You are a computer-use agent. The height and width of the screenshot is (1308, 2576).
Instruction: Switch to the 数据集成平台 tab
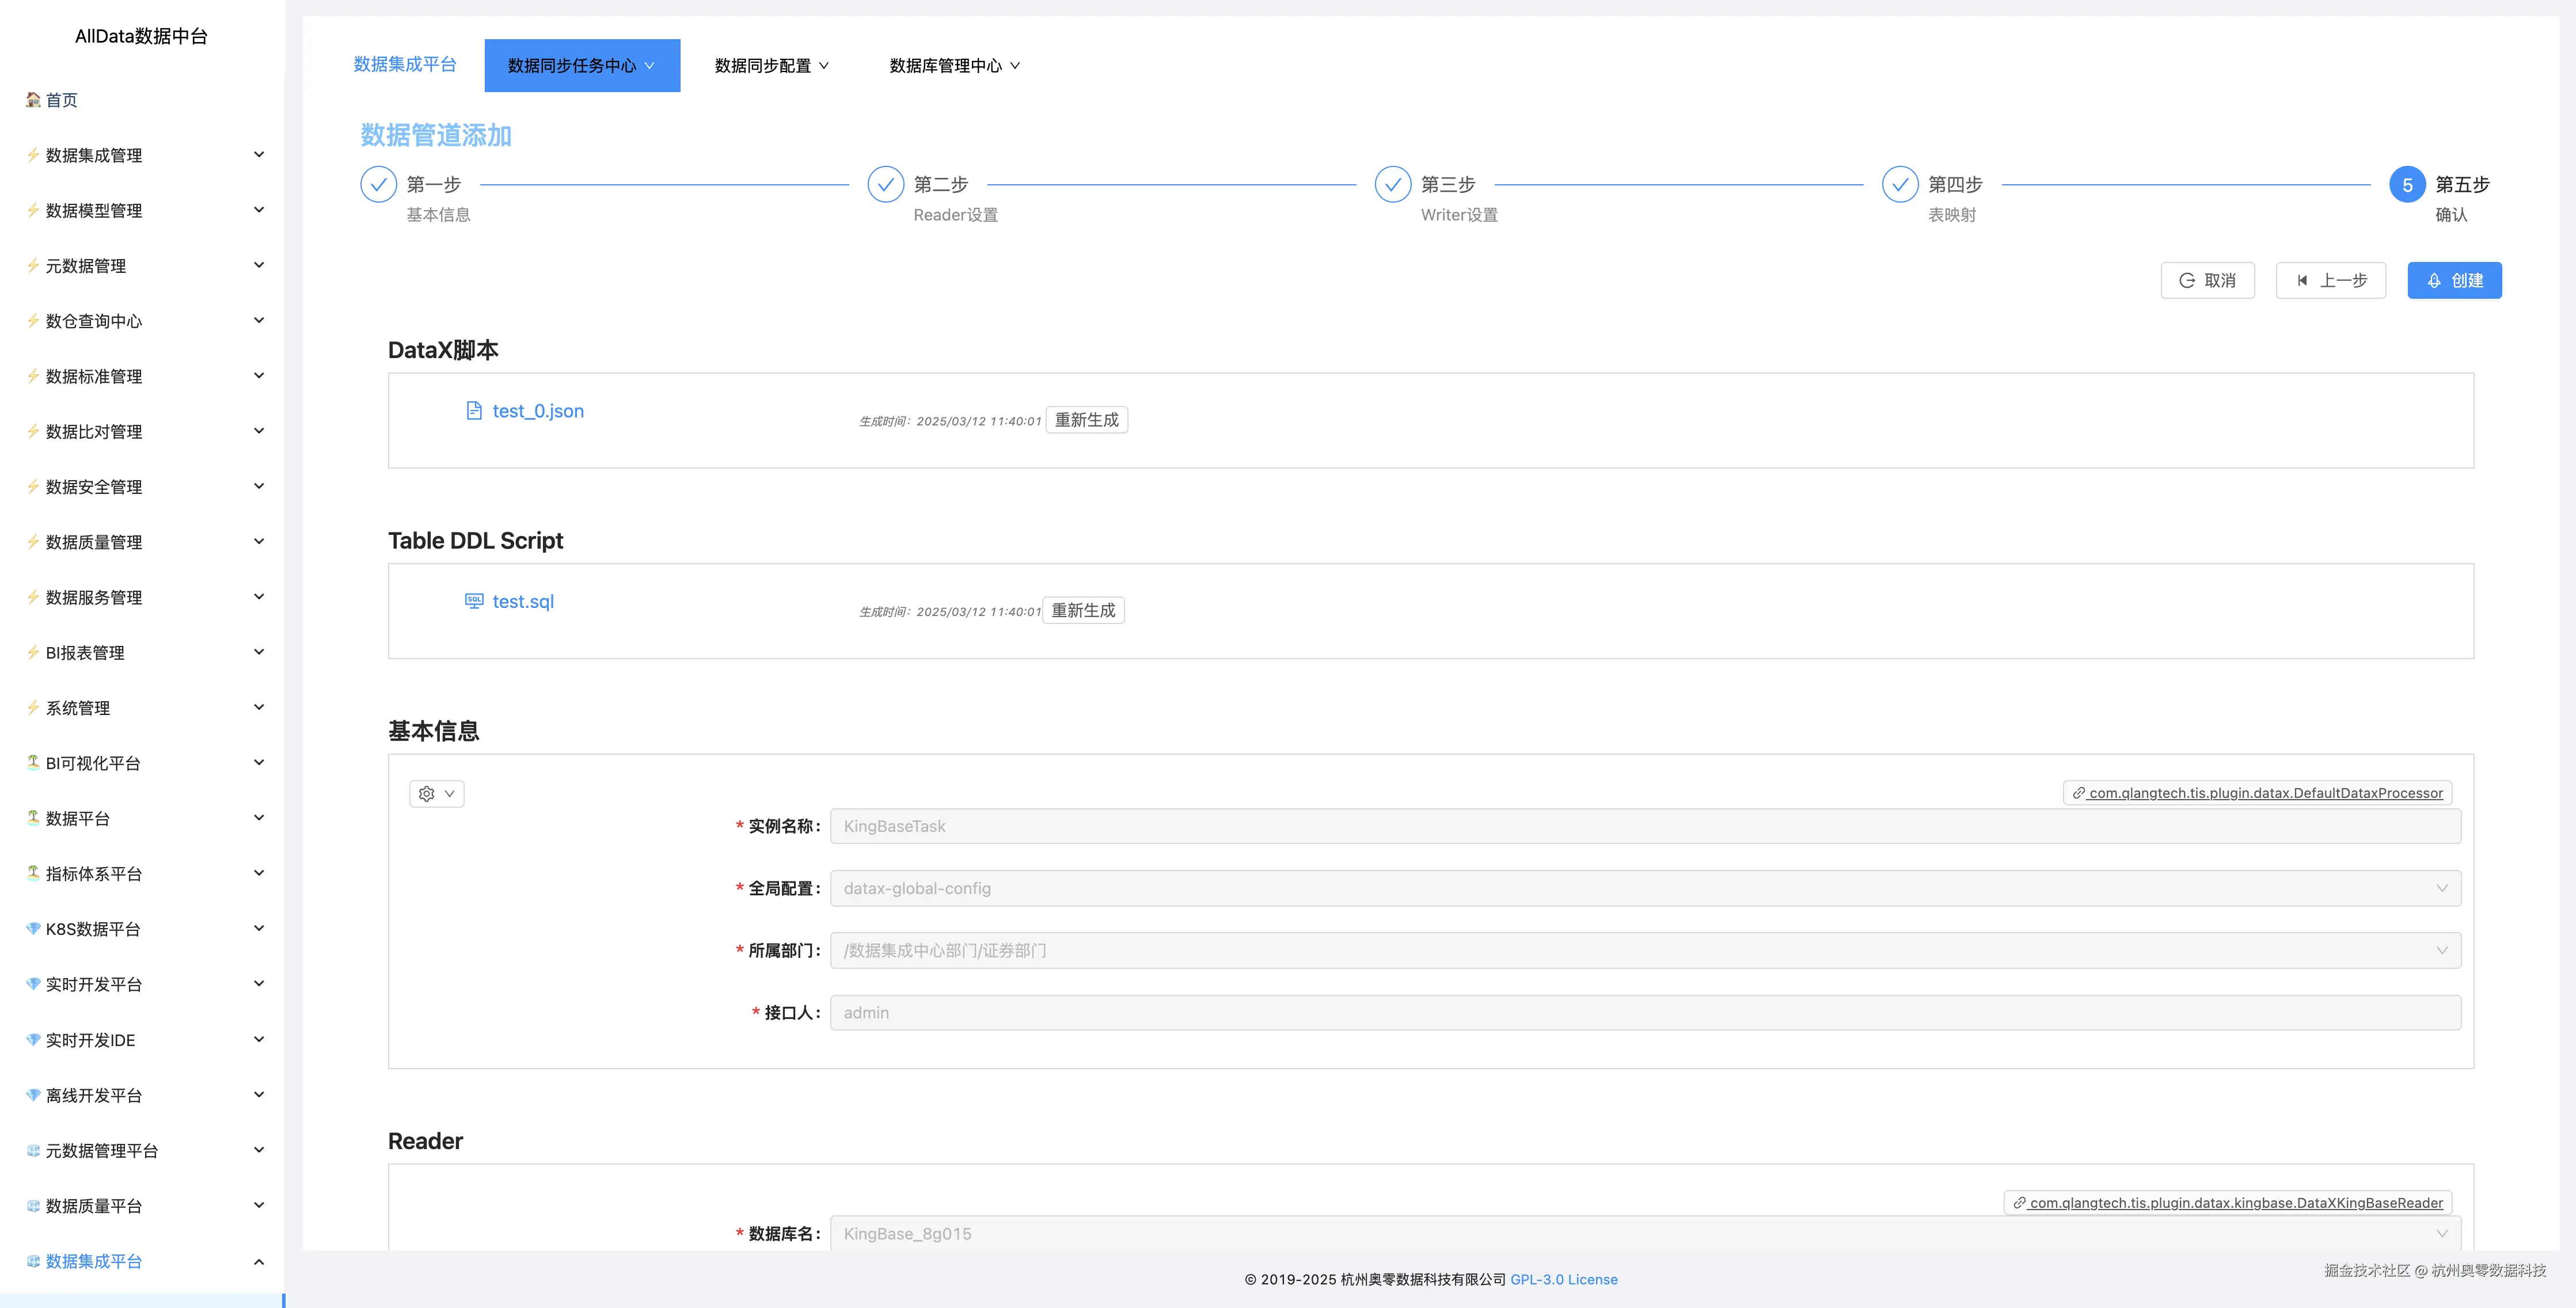click(404, 64)
